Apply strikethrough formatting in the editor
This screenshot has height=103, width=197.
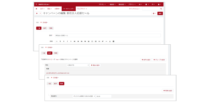(71, 41)
